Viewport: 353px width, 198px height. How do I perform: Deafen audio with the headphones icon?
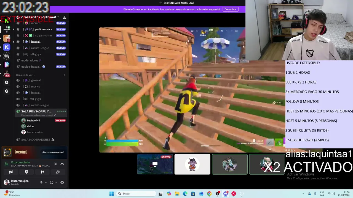(x=52, y=182)
